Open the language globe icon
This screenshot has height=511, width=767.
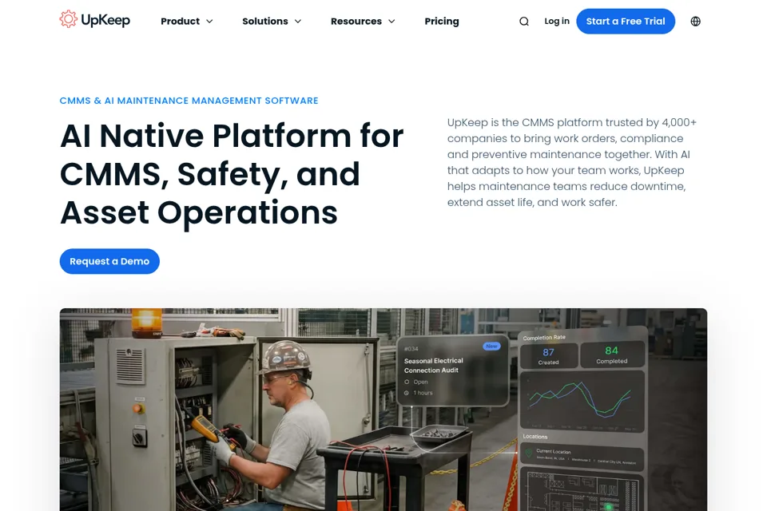(695, 22)
